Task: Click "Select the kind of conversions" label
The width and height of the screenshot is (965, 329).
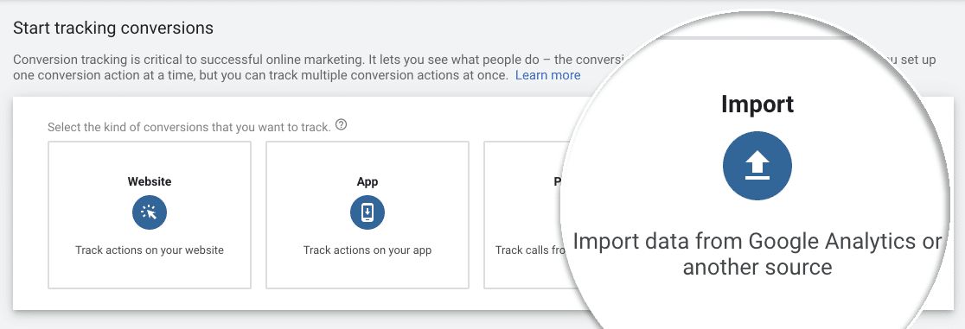Action: coord(189,127)
